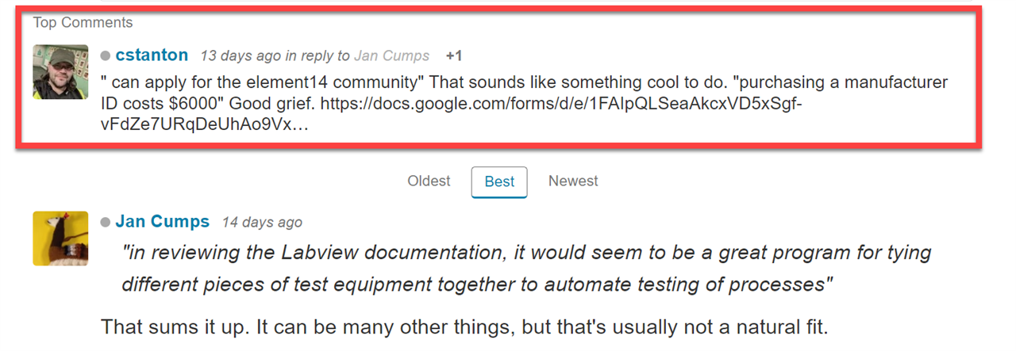Viewport: 1016px width, 351px height.
Task: Click the '13 days ago' comment timestamp
Action: pyautogui.click(x=241, y=56)
